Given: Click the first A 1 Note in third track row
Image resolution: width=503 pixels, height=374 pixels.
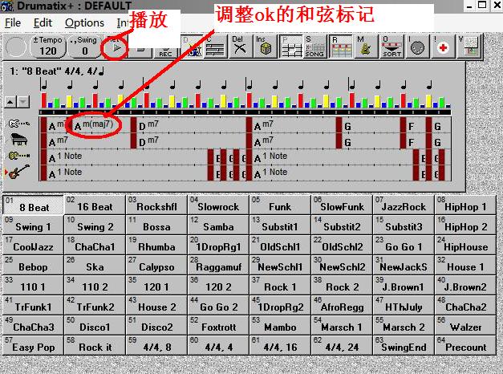Looking at the screenshot, I should 66,157.
